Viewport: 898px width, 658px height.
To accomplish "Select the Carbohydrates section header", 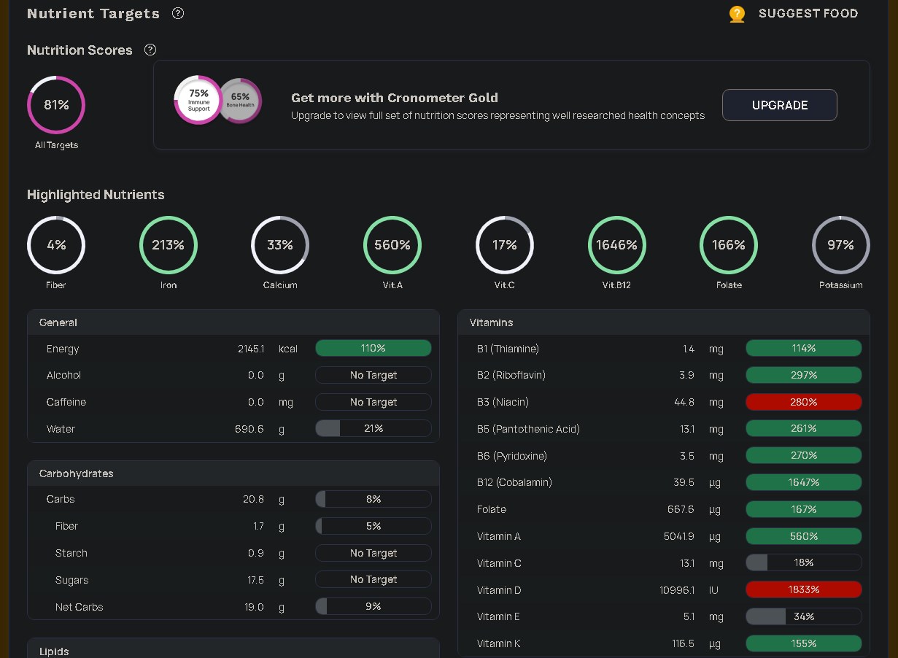I will point(233,473).
